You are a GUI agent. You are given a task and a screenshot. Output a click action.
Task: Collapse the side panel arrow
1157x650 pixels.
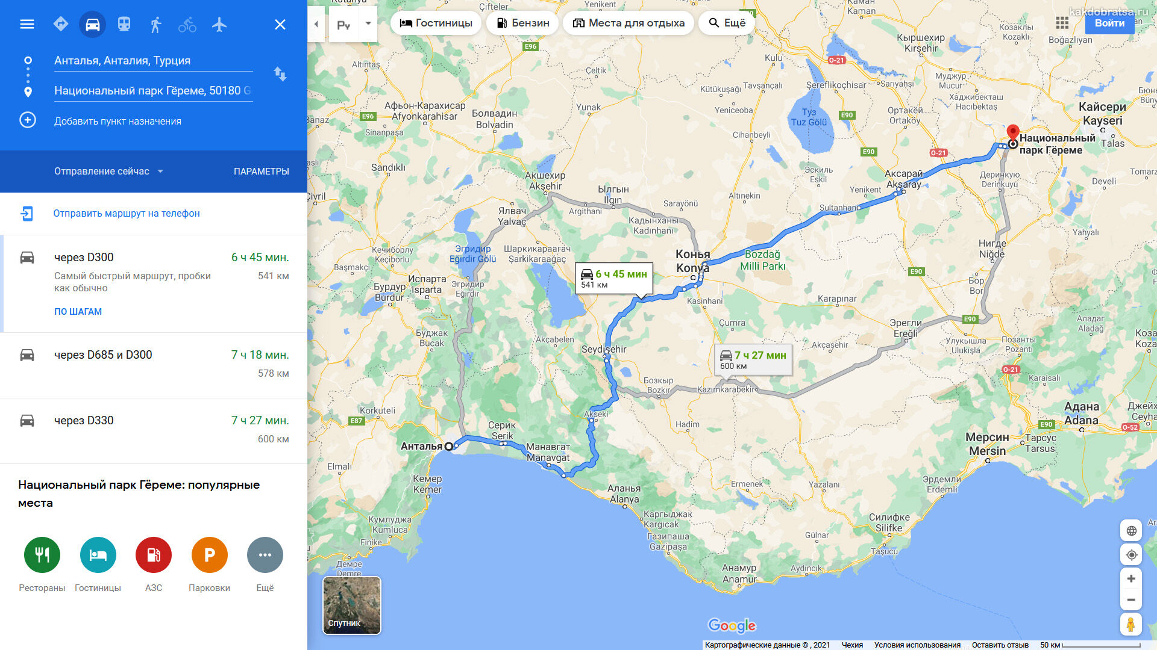click(316, 24)
